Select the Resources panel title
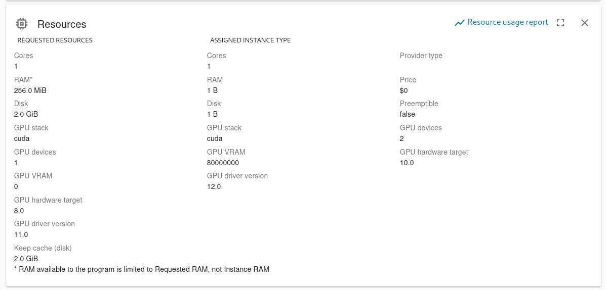Image resolution: width=606 pixels, height=290 pixels. pyautogui.click(x=62, y=24)
